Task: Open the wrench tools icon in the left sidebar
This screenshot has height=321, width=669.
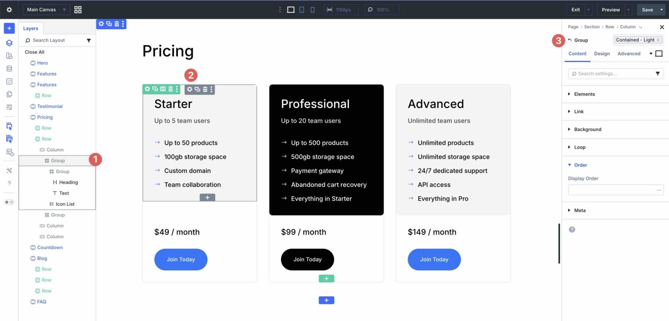Action: pyautogui.click(x=9, y=170)
